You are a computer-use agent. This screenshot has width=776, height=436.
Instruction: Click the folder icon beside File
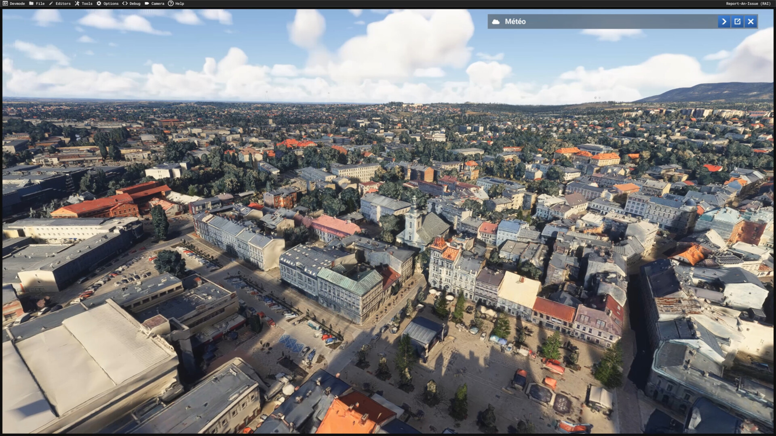(32, 4)
